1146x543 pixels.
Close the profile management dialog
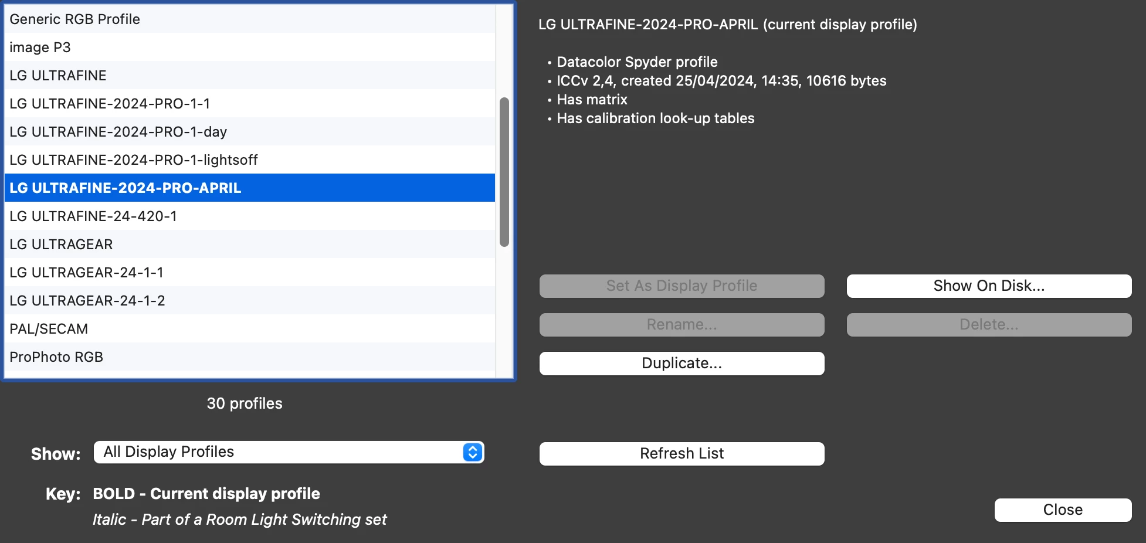click(1063, 510)
